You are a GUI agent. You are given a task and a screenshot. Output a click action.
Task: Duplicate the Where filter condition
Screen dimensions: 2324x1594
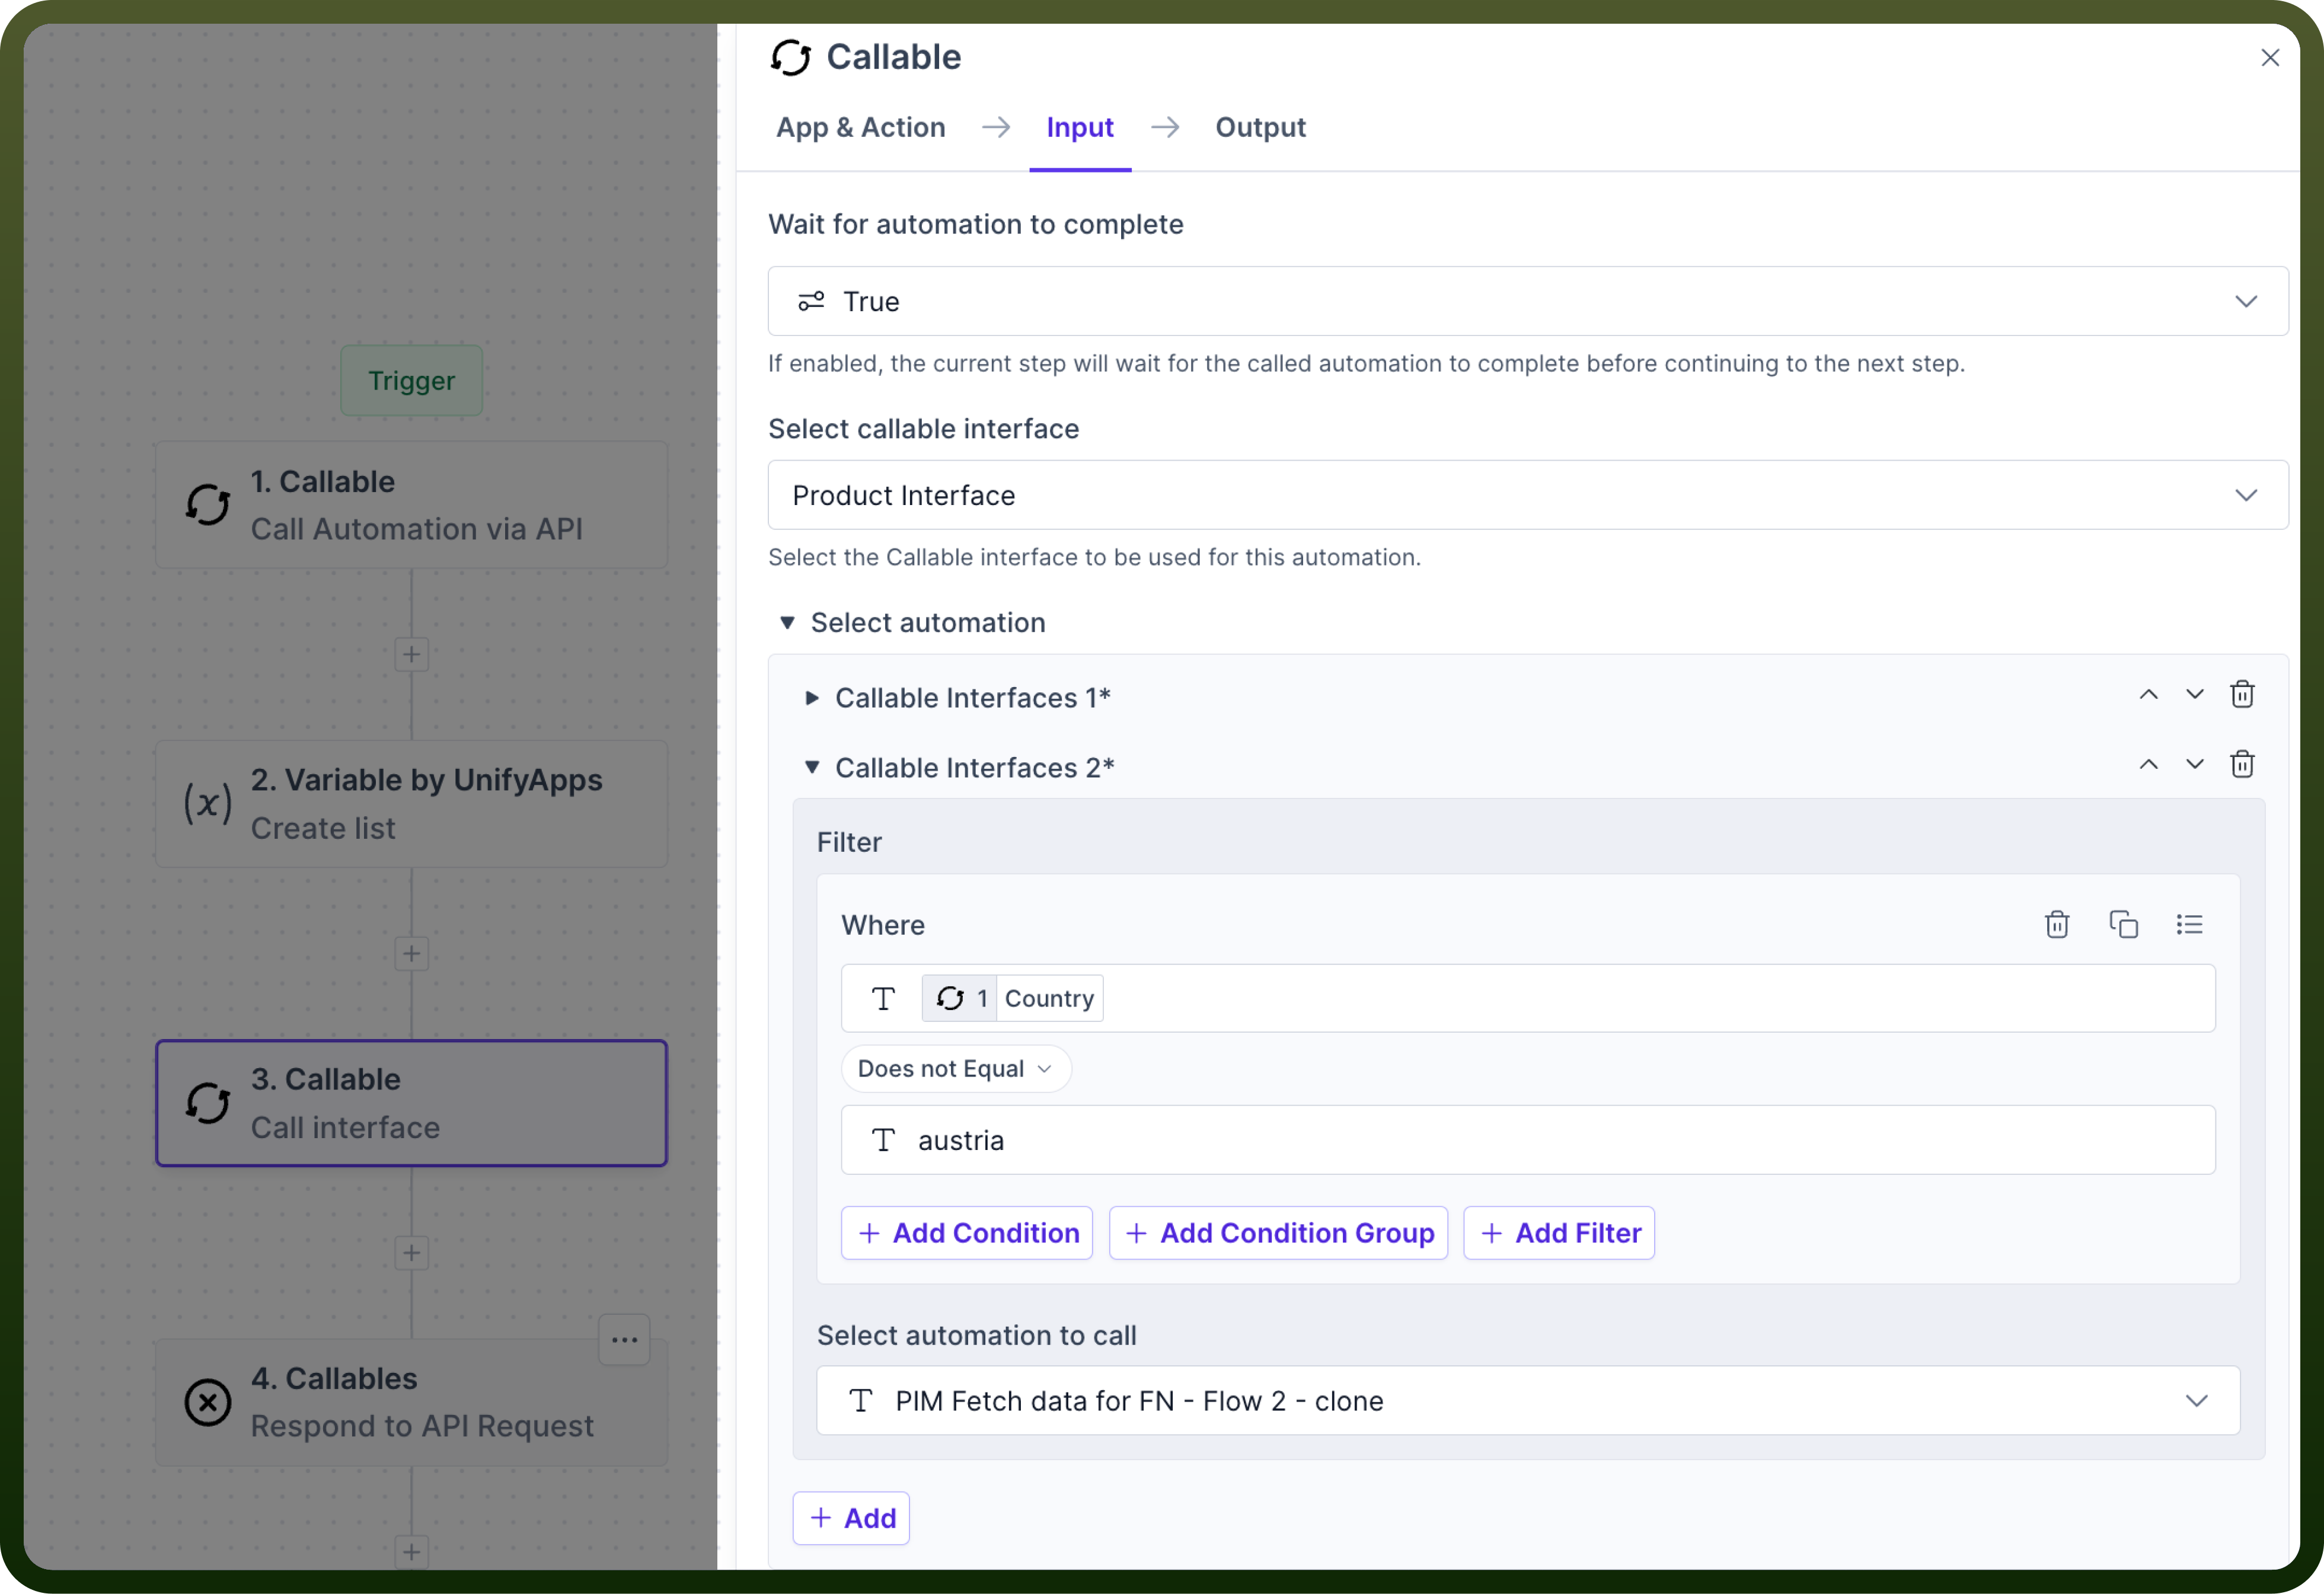2123,924
